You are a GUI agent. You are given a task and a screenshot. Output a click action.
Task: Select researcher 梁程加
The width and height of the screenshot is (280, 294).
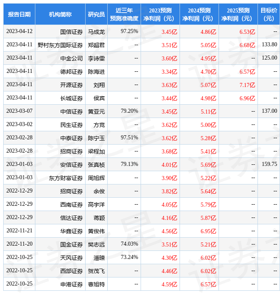tap(96, 151)
